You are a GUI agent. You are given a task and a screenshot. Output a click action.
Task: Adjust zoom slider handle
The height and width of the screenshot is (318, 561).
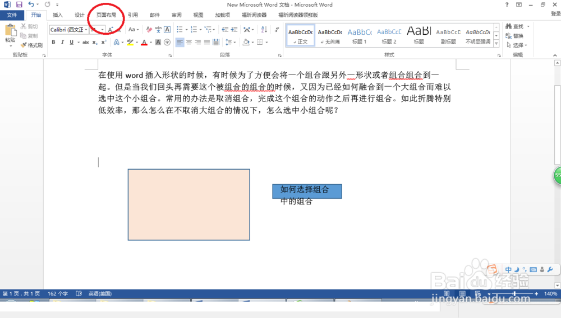[514, 293]
